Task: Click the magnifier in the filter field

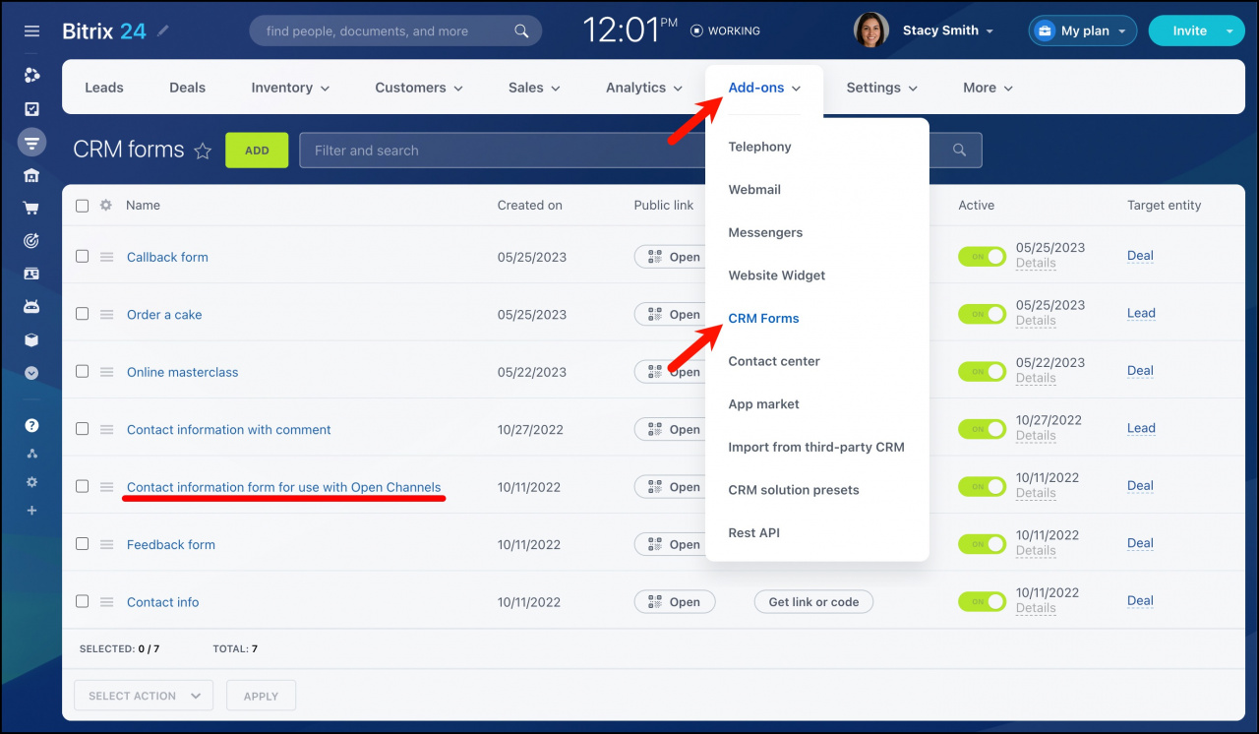Action: click(x=960, y=151)
